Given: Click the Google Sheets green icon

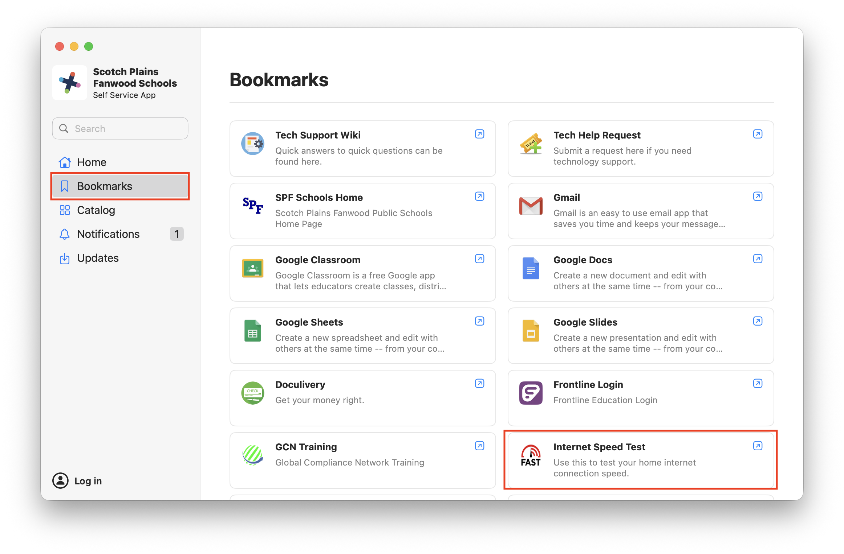Looking at the screenshot, I should pyautogui.click(x=253, y=331).
